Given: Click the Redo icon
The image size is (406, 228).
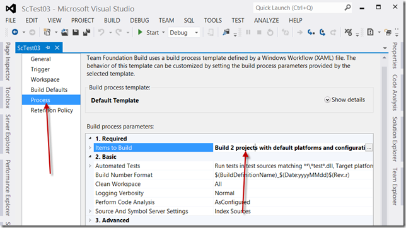Looking at the screenshot, I should click(x=119, y=32).
